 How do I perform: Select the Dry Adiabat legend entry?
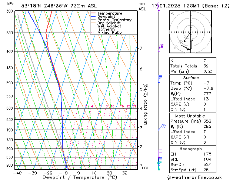[x=110, y=23]
